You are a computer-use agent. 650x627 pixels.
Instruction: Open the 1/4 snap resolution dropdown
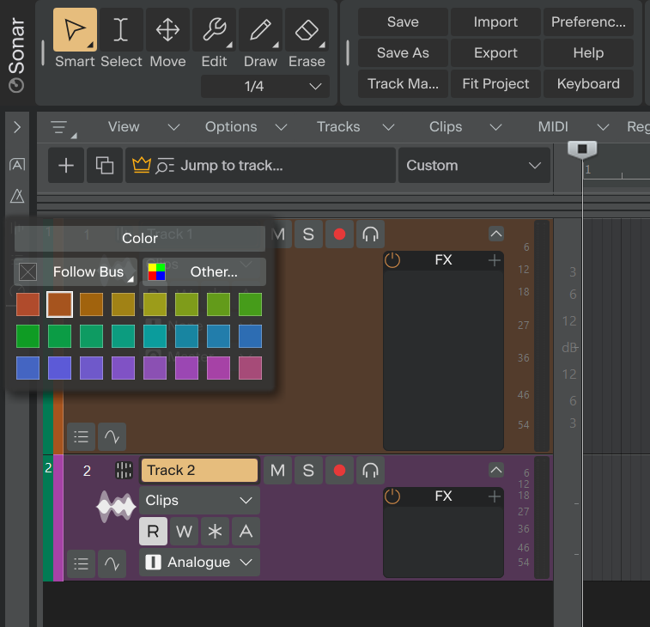pos(265,86)
